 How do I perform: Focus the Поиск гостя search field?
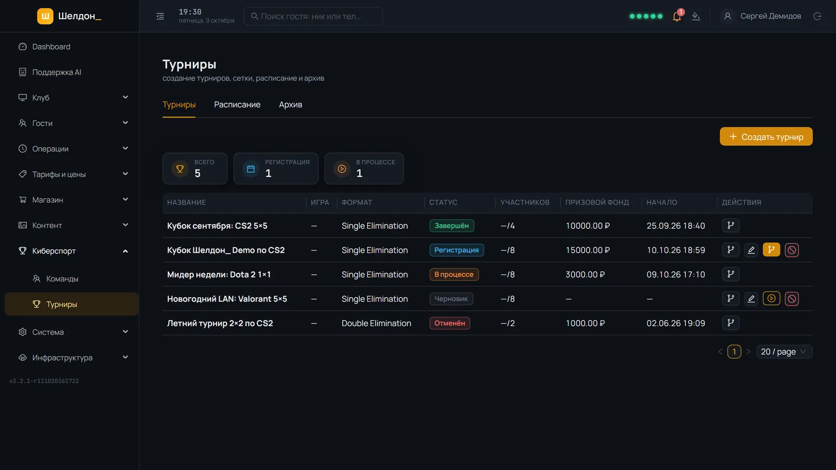coord(313,16)
